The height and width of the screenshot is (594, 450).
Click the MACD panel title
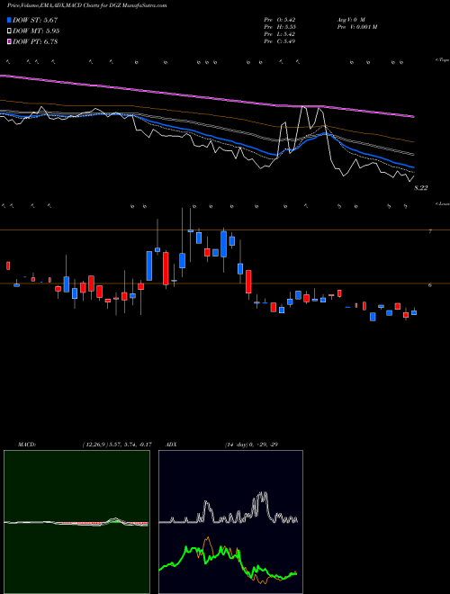tap(27, 445)
